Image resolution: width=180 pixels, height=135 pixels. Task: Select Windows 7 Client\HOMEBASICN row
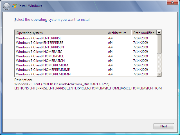(85, 61)
